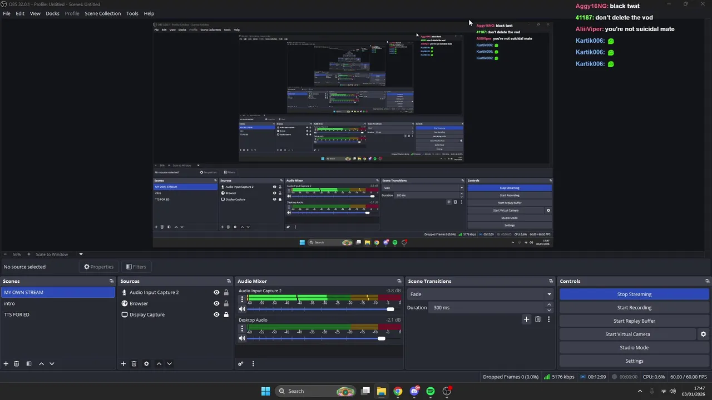Show hidden system tray icons chevron
The height and width of the screenshot is (400, 712).
pyautogui.click(x=640, y=391)
